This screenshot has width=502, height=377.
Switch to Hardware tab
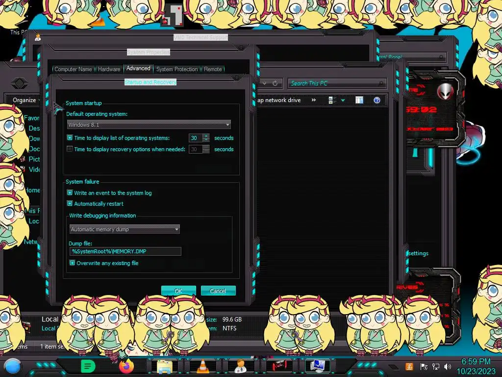point(109,69)
